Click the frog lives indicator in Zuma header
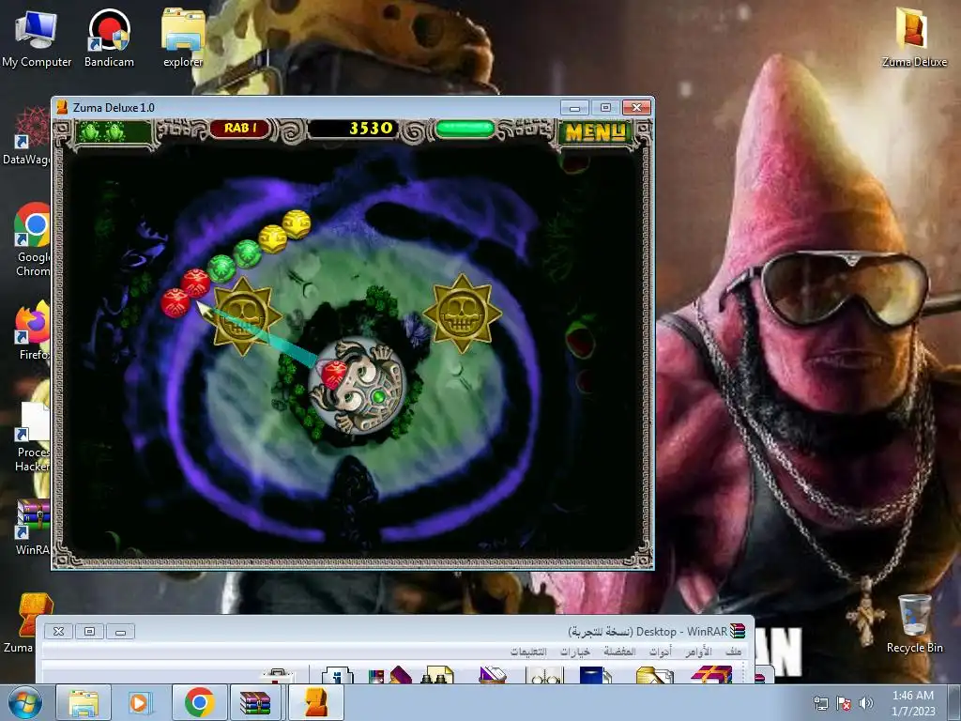The width and height of the screenshot is (961, 721). [x=114, y=131]
